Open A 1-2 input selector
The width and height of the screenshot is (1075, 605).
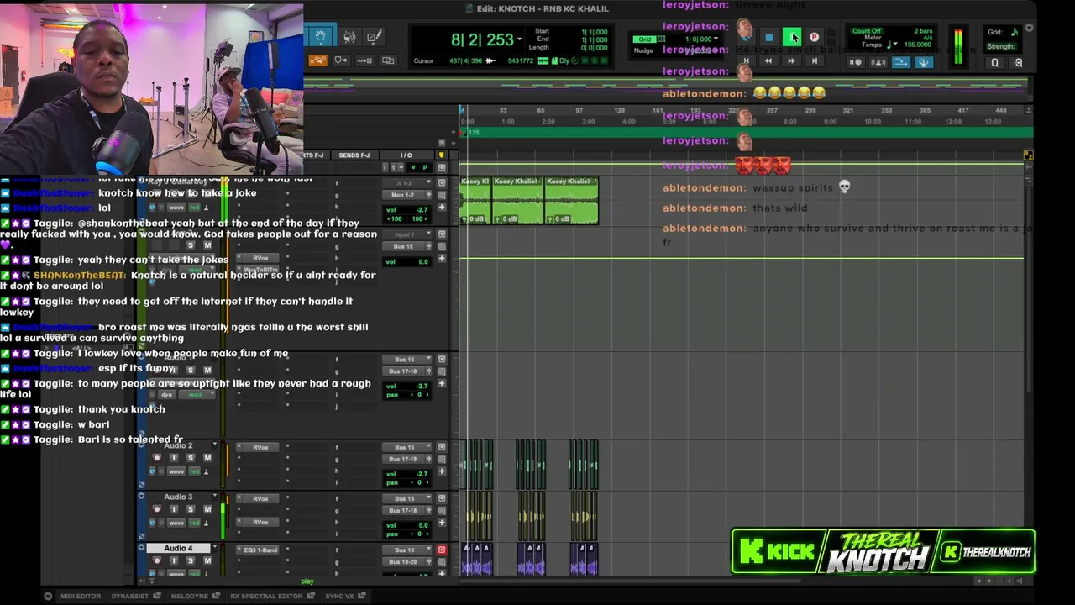click(407, 183)
